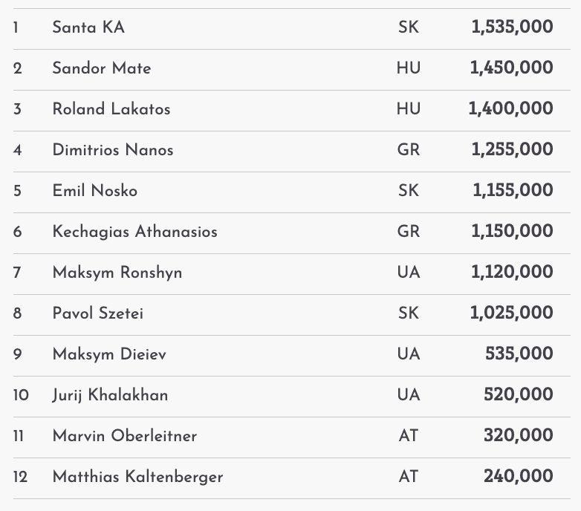Click the 1,535,000 chip count
Image resolution: width=581 pixels, height=511 pixels.
(x=512, y=27)
